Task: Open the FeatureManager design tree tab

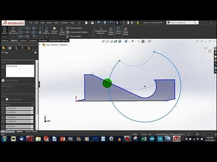Action: [3, 48]
